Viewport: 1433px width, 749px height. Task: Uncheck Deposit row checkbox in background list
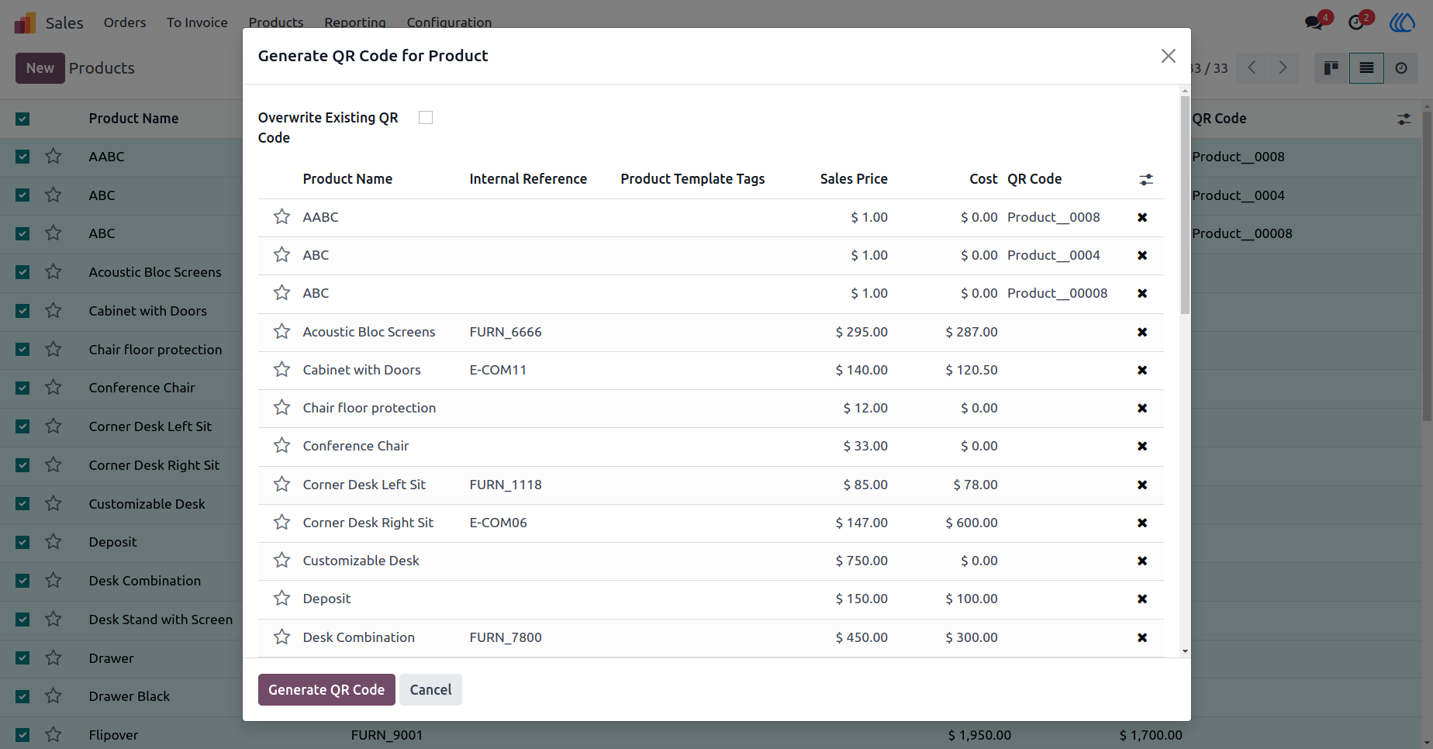(22, 542)
